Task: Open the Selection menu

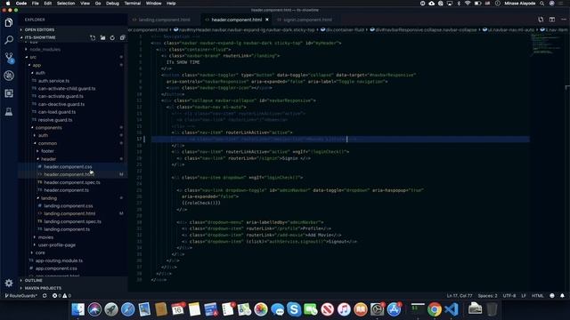Action: (x=66, y=4)
